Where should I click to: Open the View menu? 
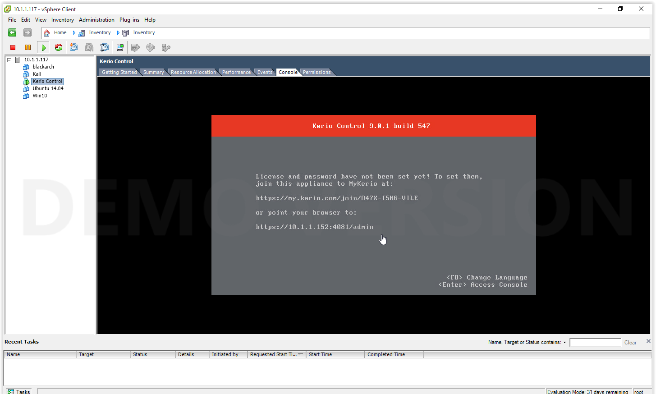point(41,20)
